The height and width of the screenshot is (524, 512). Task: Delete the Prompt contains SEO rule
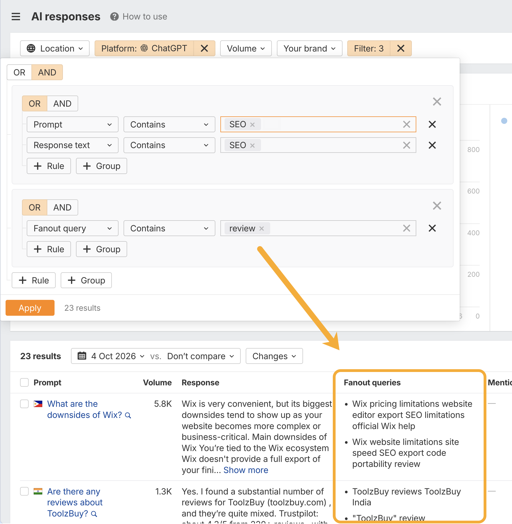click(432, 124)
